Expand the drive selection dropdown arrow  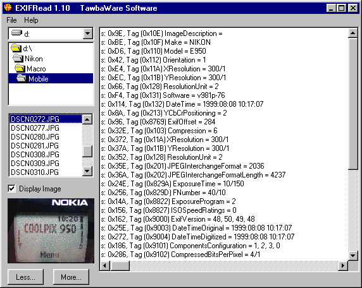(x=87, y=33)
